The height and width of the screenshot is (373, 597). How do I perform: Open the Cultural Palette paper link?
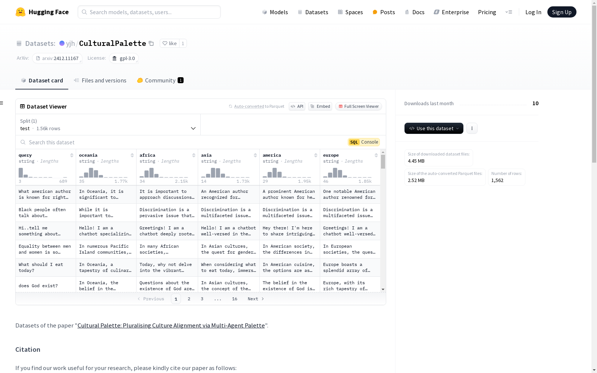[x=171, y=325]
